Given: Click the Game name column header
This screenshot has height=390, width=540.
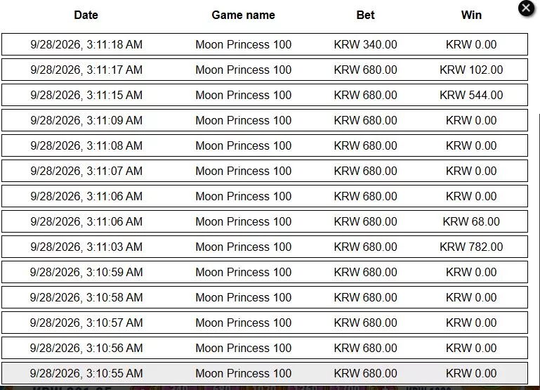Looking at the screenshot, I should pyautogui.click(x=243, y=15).
